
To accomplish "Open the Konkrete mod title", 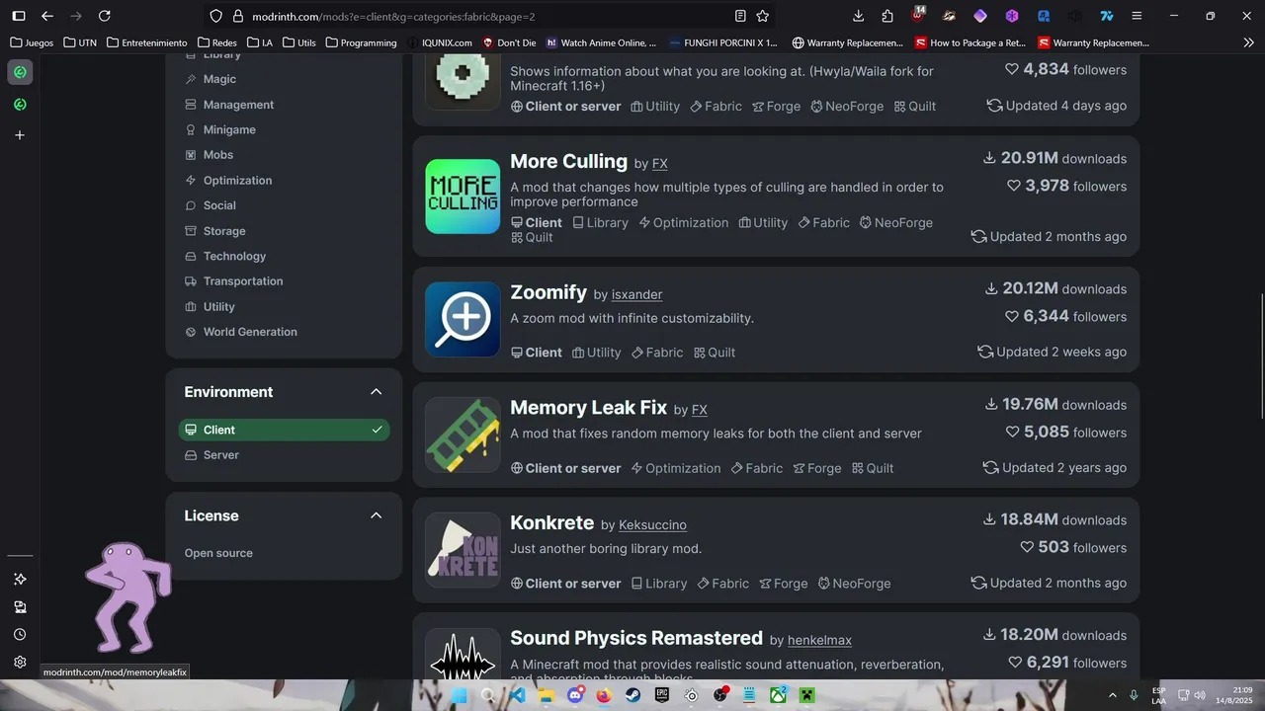I will click(x=551, y=522).
